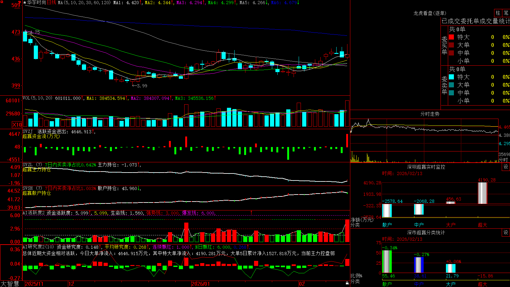This screenshot has height=287, width=510.
Task: Click the X10 volume scale box
Action: point(17,125)
